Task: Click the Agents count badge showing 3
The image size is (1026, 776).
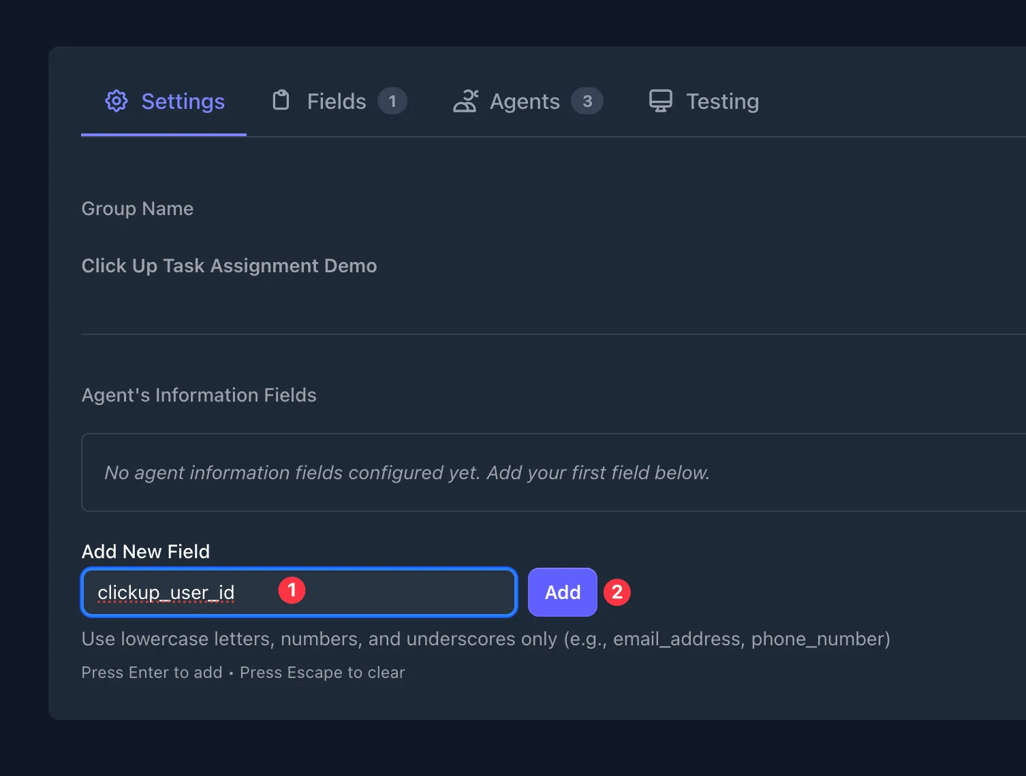Action: [x=587, y=101]
